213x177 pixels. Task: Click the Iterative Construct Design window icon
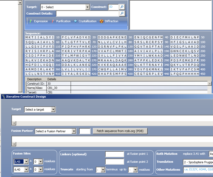[x=3, y=97]
